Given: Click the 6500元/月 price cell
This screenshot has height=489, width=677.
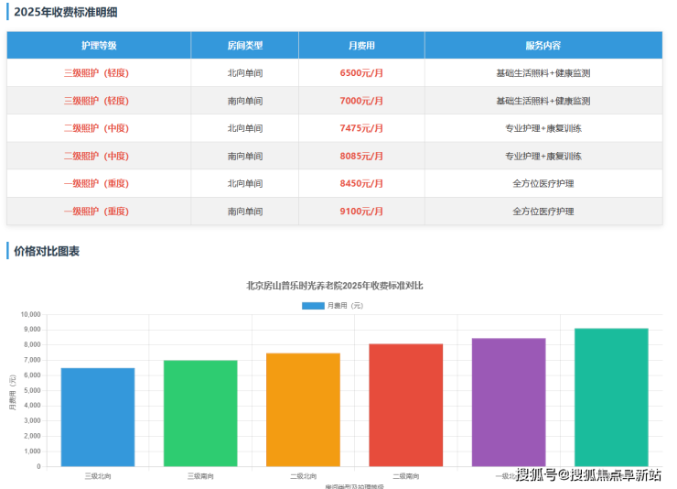Looking at the screenshot, I should click(361, 72).
